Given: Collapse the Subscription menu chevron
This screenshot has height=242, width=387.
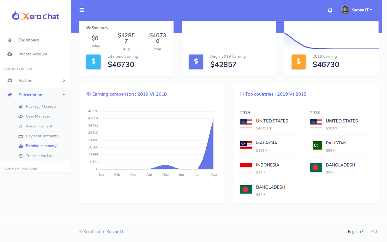Looking at the screenshot, I should [x=64, y=95].
